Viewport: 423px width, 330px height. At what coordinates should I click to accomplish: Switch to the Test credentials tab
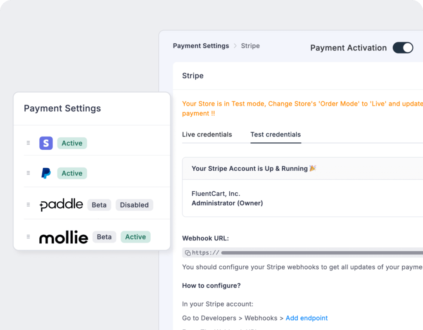[x=276, y=134]
